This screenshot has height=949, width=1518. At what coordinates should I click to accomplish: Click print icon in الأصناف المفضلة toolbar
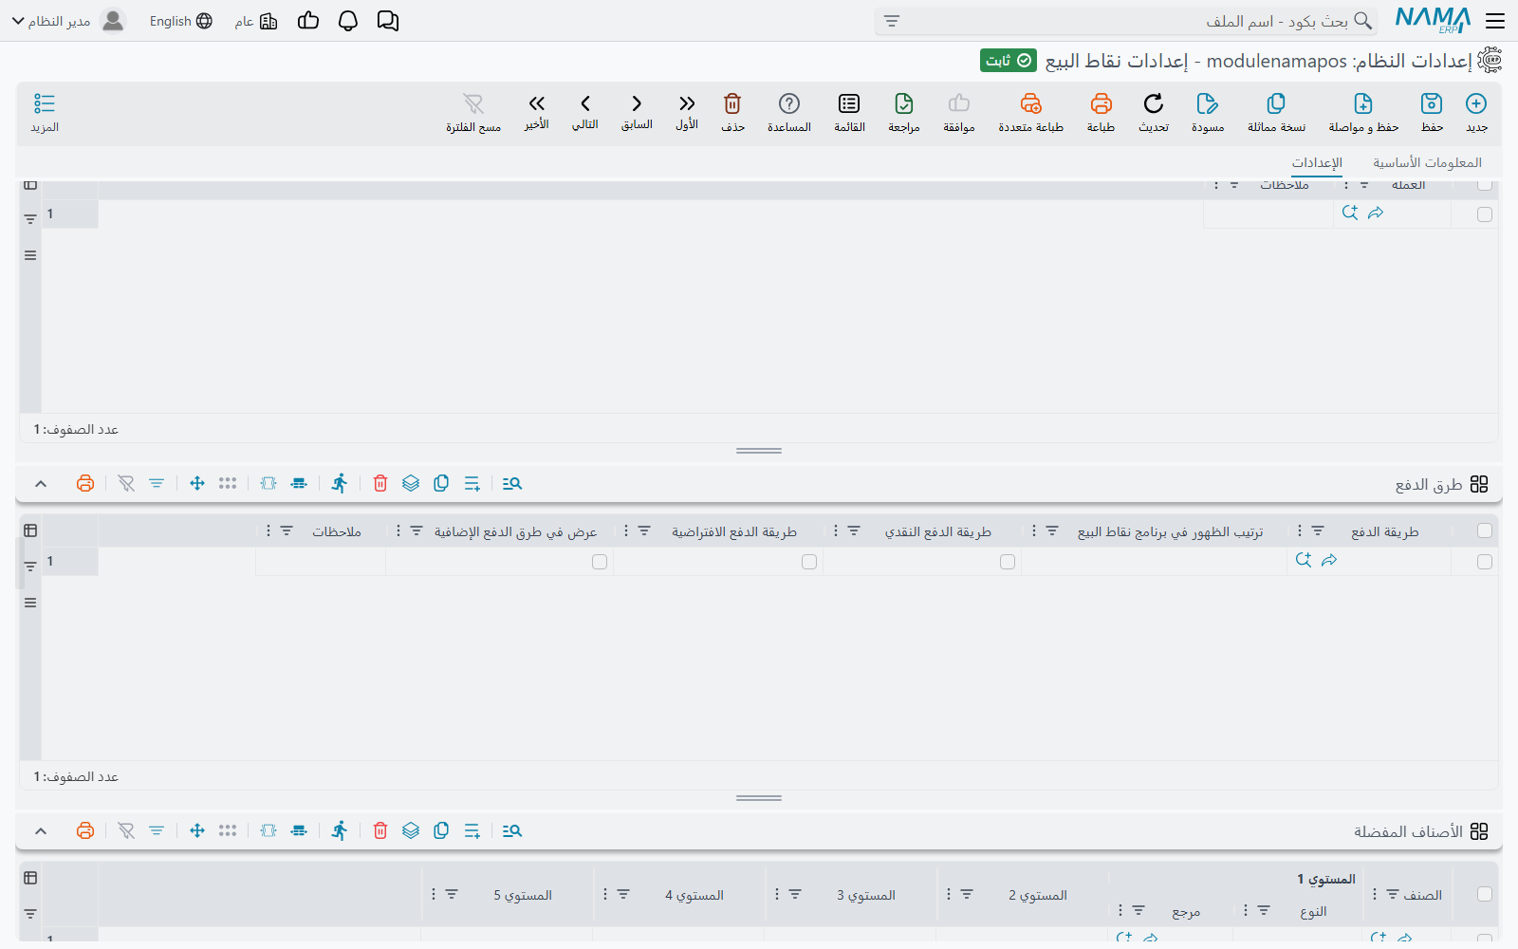click(x=85, y=831)
